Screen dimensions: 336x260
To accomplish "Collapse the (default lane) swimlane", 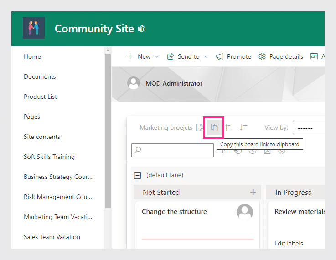I will click(x=137, y=175).
